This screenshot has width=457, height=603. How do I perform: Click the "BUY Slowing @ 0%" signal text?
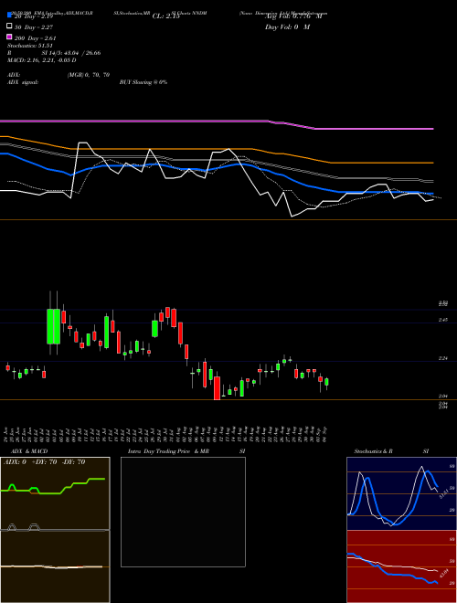point(143,82)
